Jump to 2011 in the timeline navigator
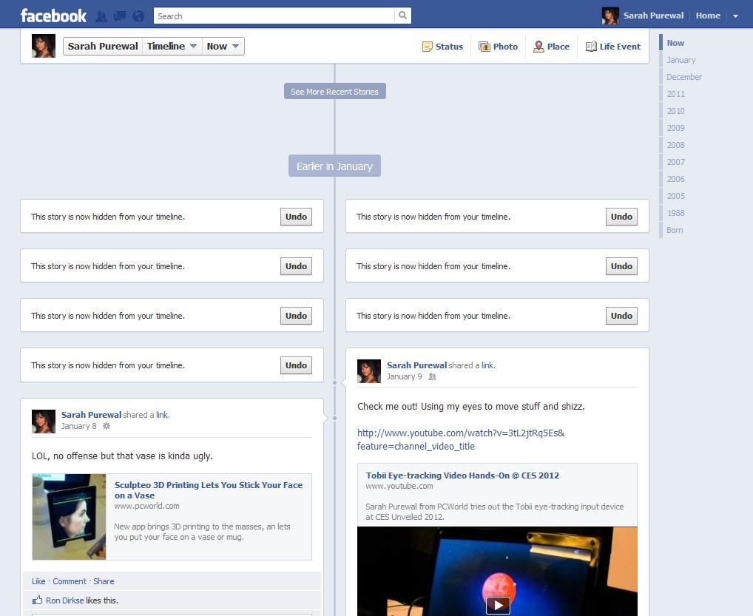The image size is (753, 616). click(x=675, y=94)
